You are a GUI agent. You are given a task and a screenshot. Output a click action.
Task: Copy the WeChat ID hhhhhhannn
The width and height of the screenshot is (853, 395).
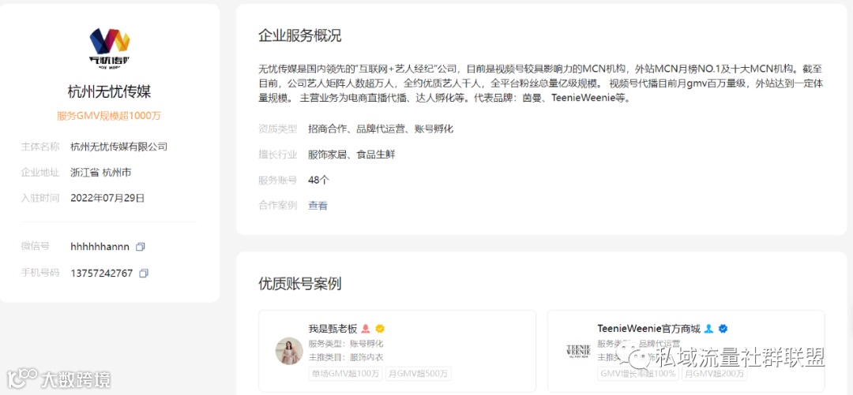[141, 247]
